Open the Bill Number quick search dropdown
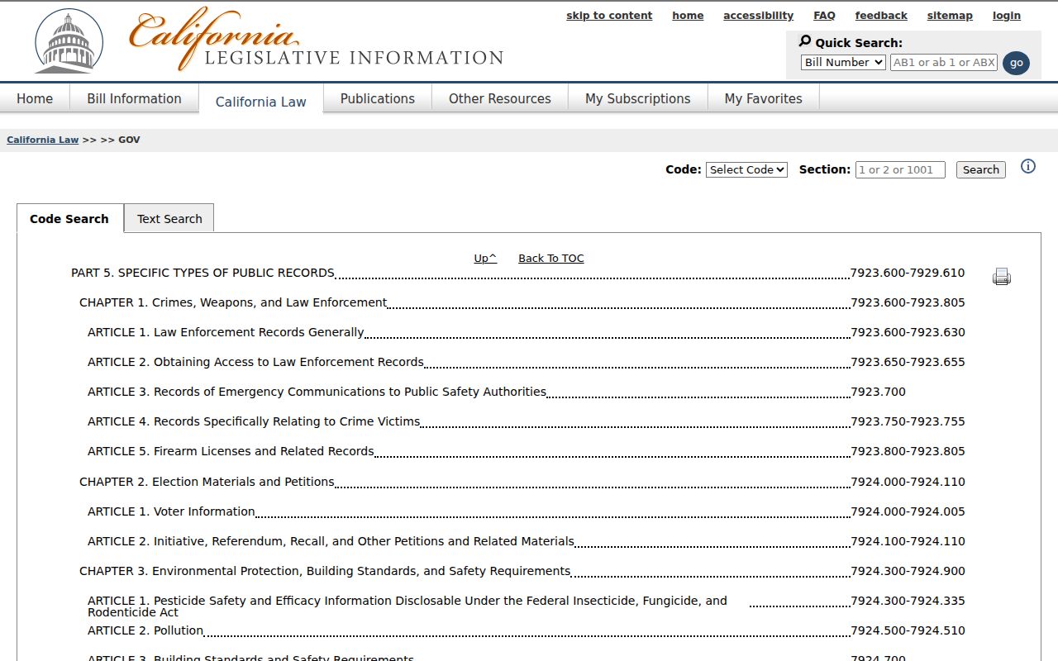Screen dimensions: 1058x661 tap(843, 62)
